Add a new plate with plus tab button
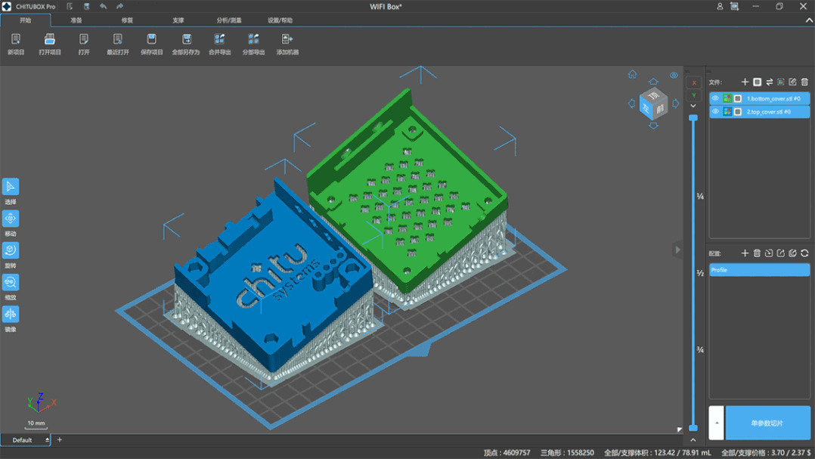Screen dimensions: 815x459 click(x=59, y=440)
